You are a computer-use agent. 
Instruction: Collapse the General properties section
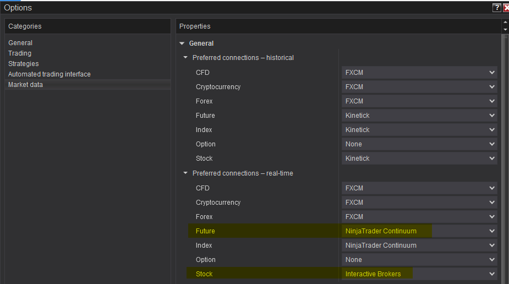(x=182, y=43)
